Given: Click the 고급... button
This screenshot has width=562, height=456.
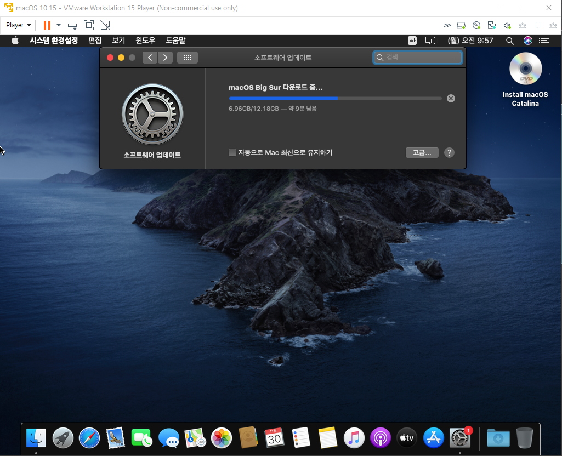Looking at the screenshot, I should tap(422, 152).
